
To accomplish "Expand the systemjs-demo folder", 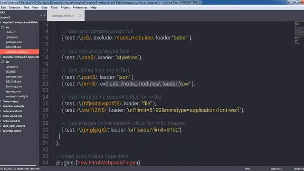I will pos(11,131).
